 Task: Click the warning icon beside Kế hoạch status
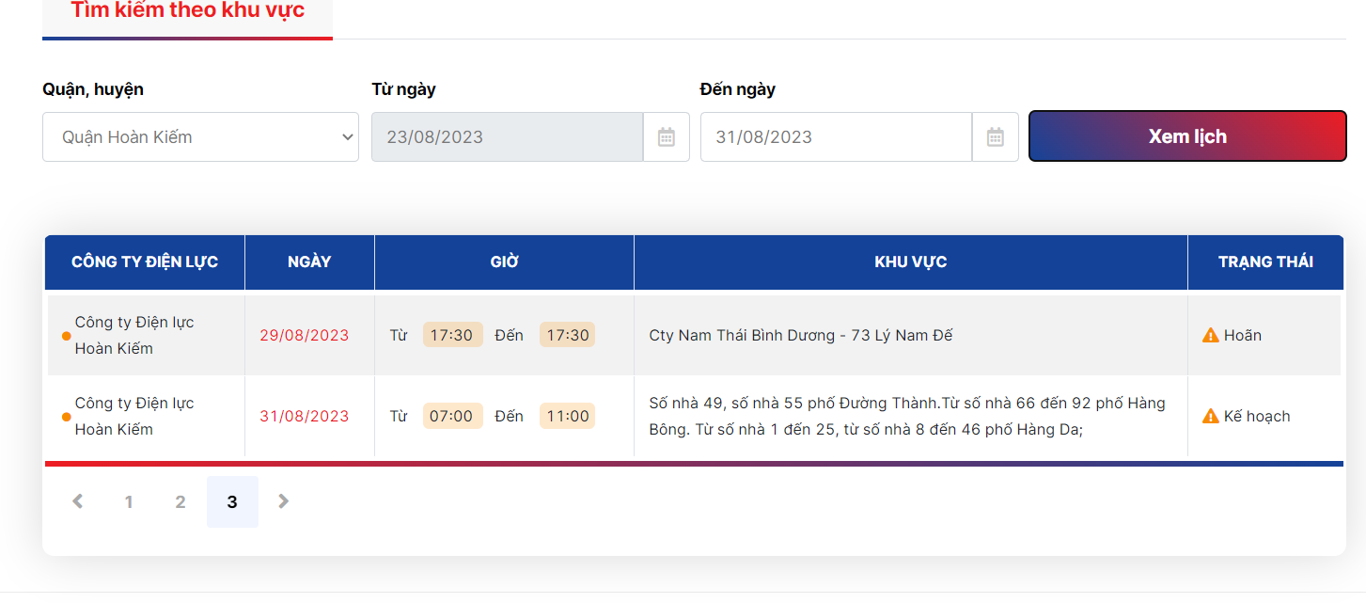point(1211,416)
